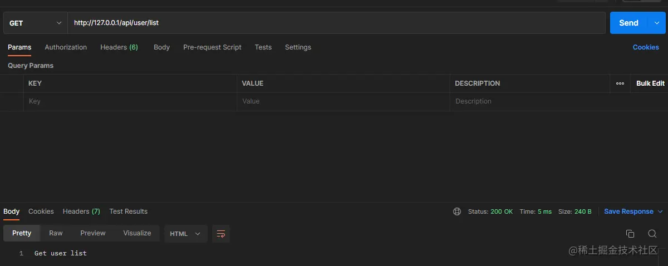
Task: Click the 'Get user list' response line
Action: [x=61, y=253]
